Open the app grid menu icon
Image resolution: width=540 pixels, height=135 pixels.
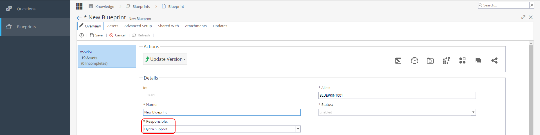79,6
